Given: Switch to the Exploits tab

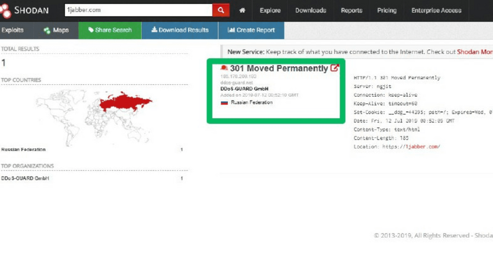Looking at the screenshot, I should click(13, 30).
